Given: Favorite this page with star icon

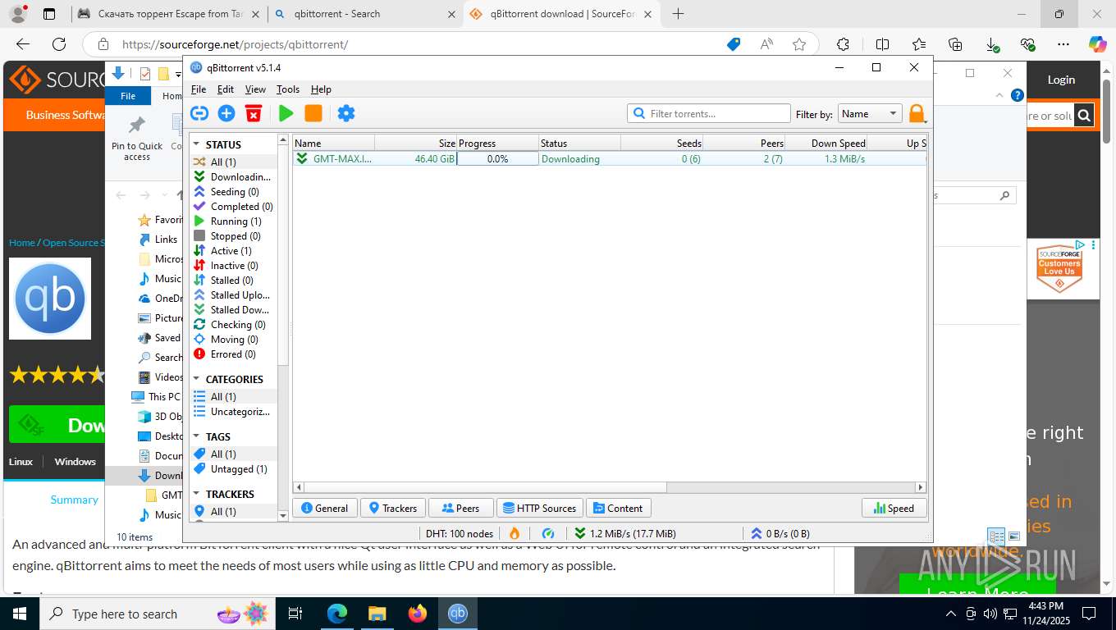Looking at the screenshot, I should (799, 44).
